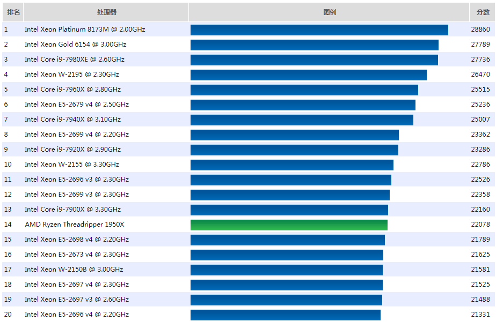
Task: Select Intel Core i9-7960X processor name
Action: 72,89
